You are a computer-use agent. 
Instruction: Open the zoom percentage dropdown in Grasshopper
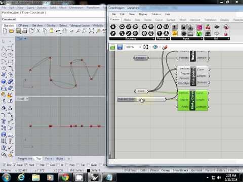[x=140, y=47]
